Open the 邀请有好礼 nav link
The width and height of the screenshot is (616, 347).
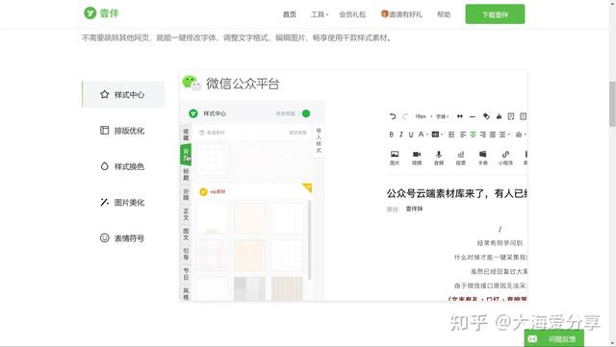401,14
